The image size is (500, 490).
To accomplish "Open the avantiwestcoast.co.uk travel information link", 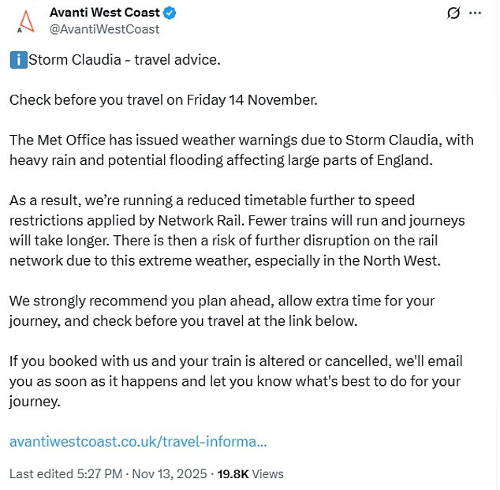I will (138, 441).
